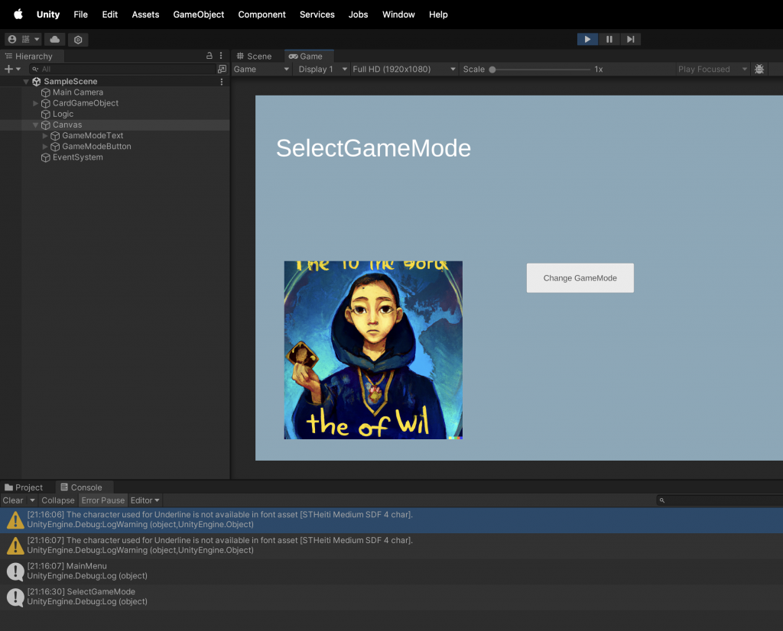Open the Jobs menu
The height and width of the screenshot is (631, 783).
(358, 15)
